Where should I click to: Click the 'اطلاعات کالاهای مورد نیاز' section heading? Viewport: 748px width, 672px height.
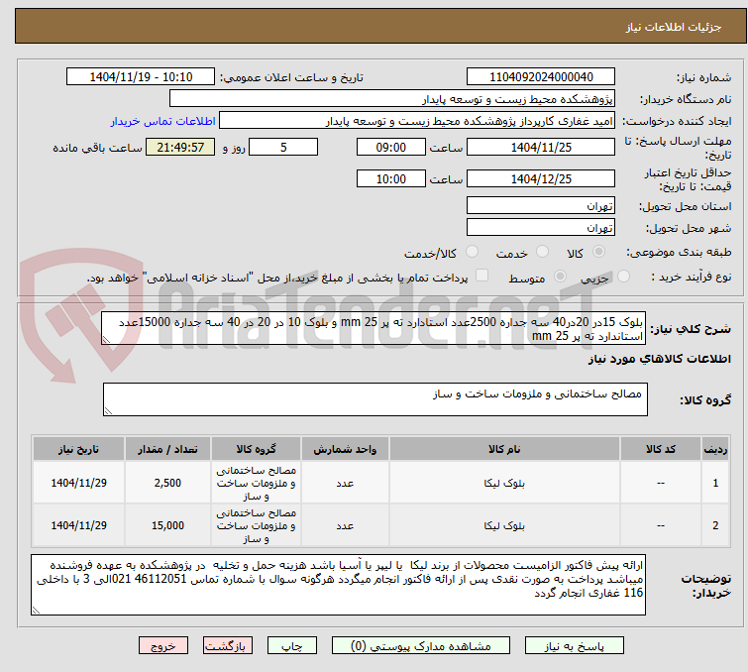pyautogui.click(x=659, y=359)
